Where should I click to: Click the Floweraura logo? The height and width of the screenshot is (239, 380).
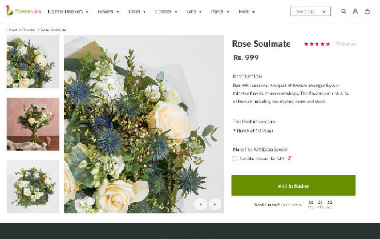click(x=24, y=11)
